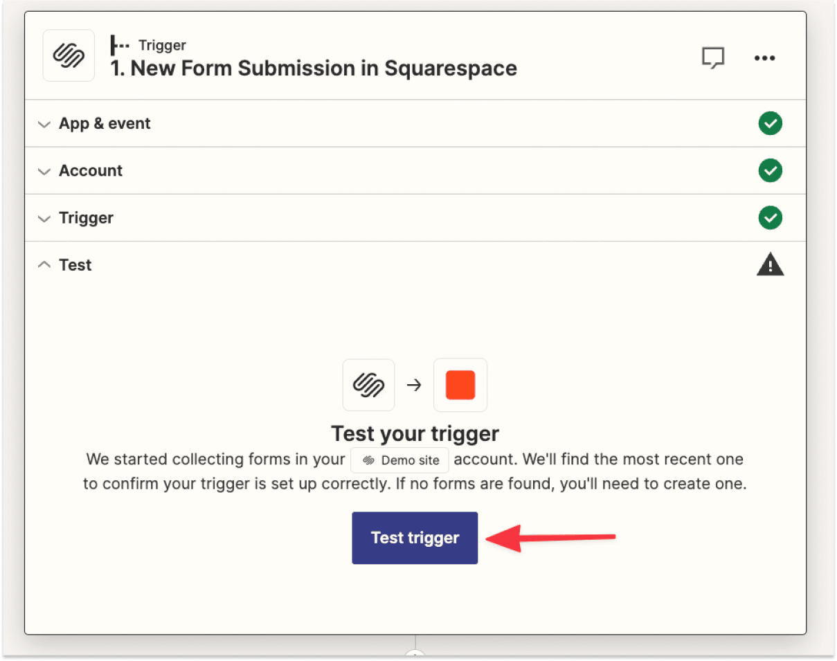The height and width of the screenshot is (661, 837).
Task: Click the small Squarespace icon inside Demo site chip
Action: (x=368, y=460)
